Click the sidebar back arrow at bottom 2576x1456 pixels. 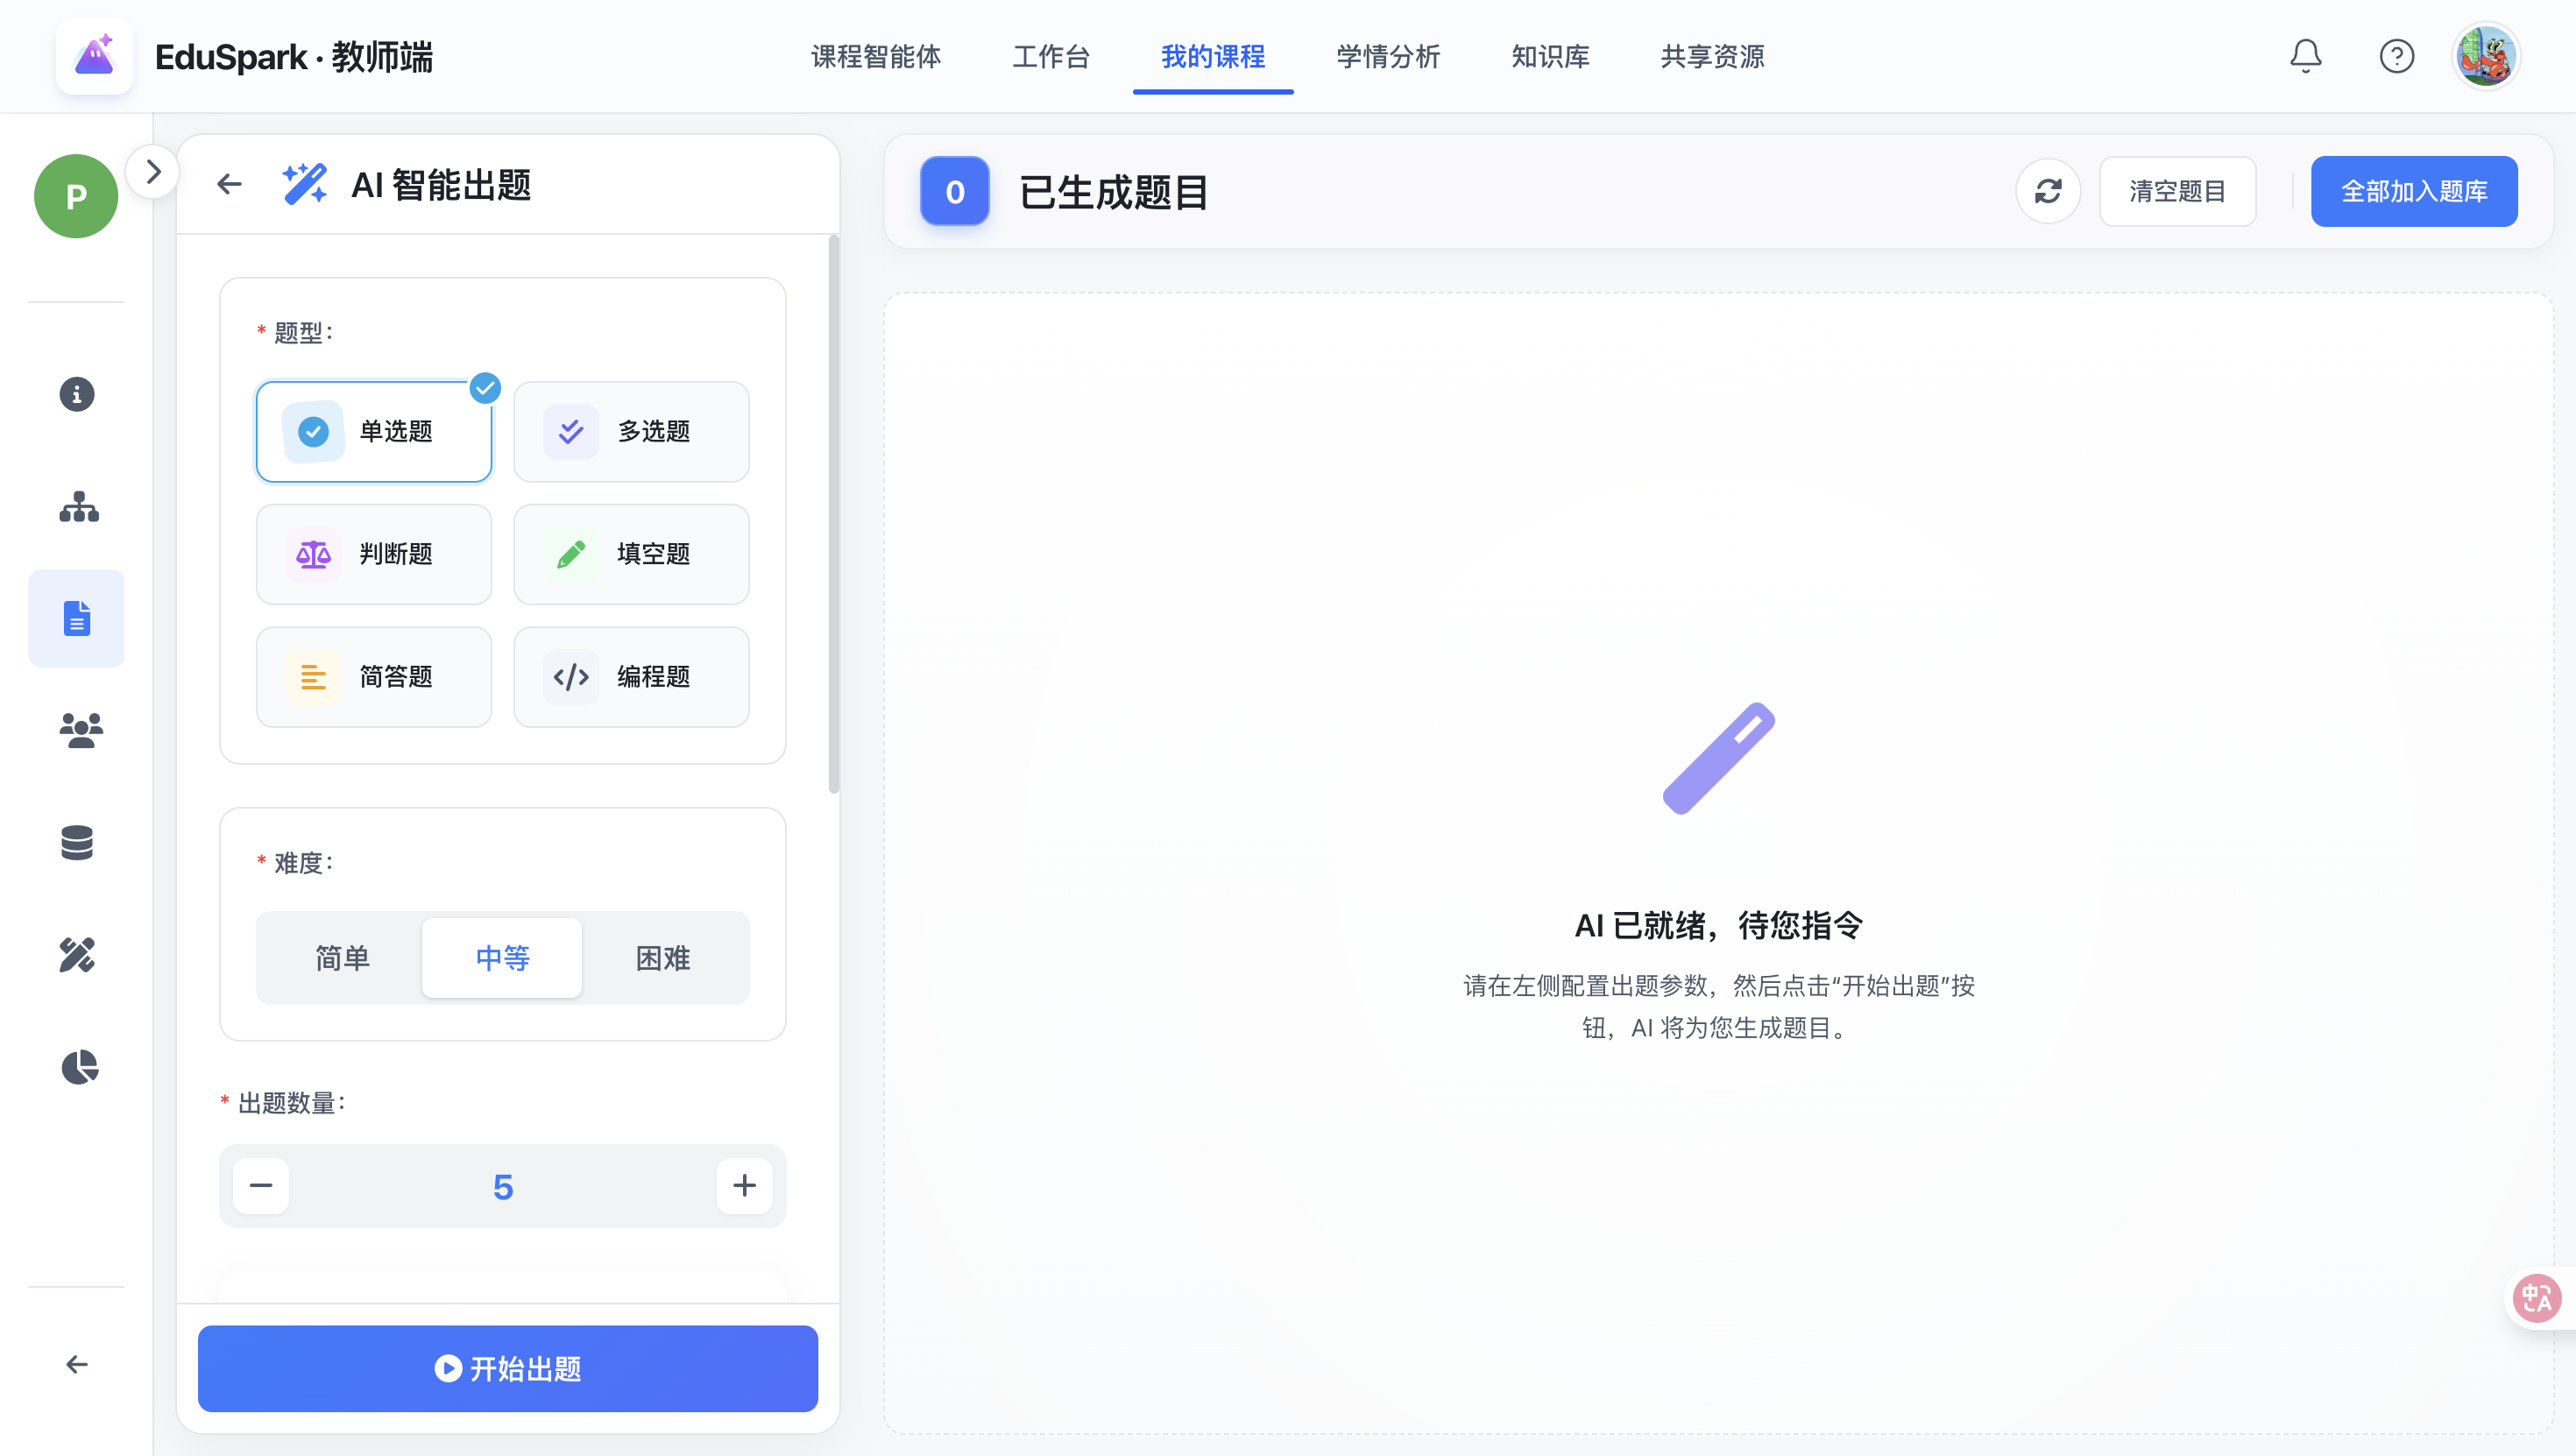[77, 1364]
